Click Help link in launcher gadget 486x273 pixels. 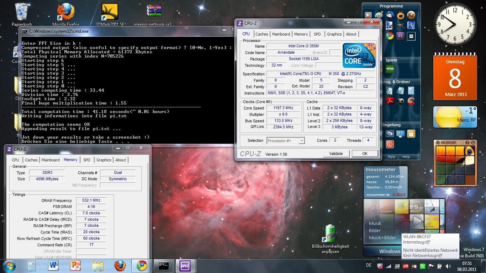[x=406, y=156]
